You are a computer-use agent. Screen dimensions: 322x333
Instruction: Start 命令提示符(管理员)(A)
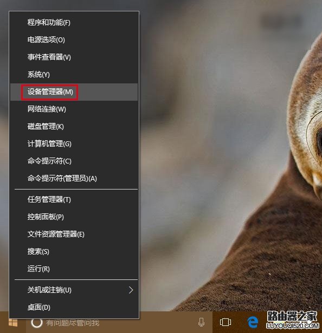(x=74, y=178)
